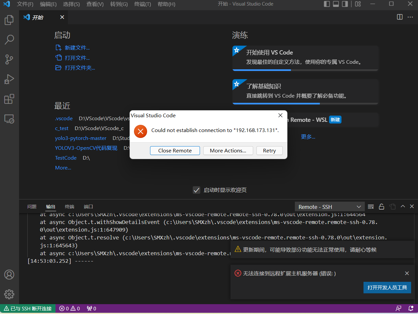Open the Extensions view
This screenshot has height=314, width=418.
click(9, 99)
